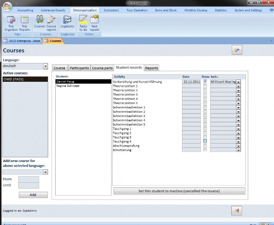Open the Statistics ribbon tab
Viewport: 274px width, 225px height.
(220, 10)
